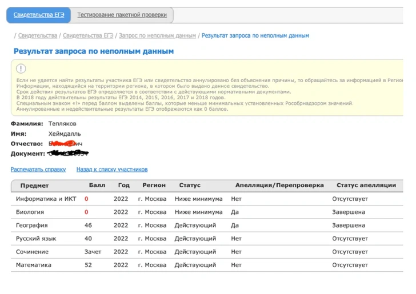Click the Статус апелляции column header
Screen dimensions: 416x294
coord(366,186)
